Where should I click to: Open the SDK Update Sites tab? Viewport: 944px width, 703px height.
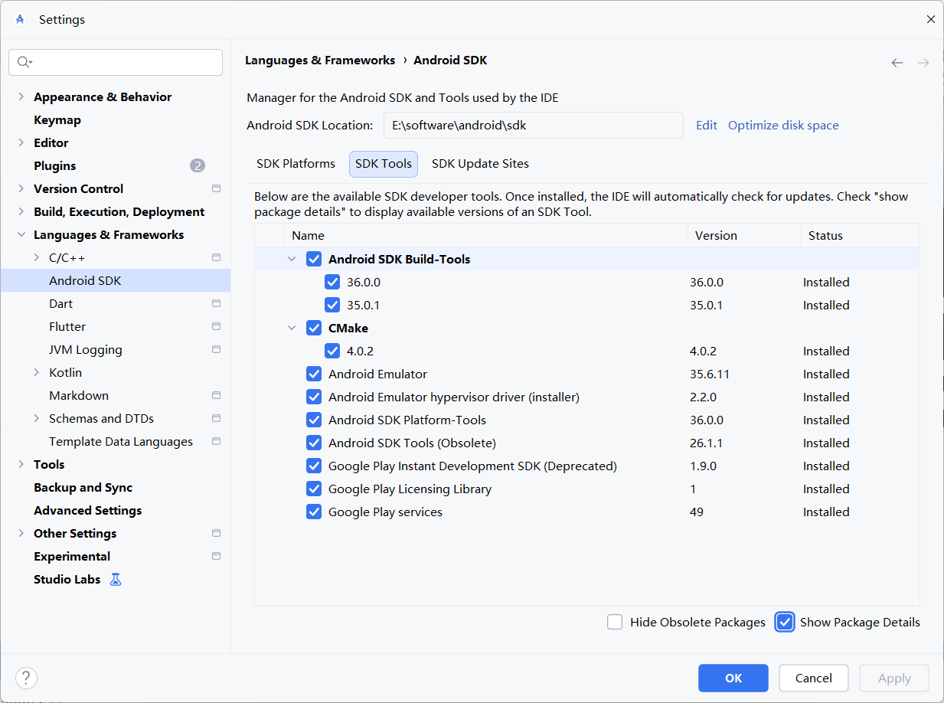(480, 164)
